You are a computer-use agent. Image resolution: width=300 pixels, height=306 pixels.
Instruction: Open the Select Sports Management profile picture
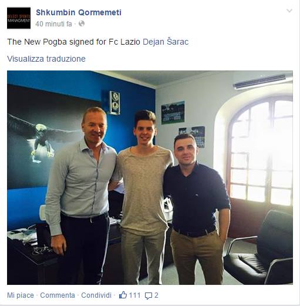(x=19, y=18)
